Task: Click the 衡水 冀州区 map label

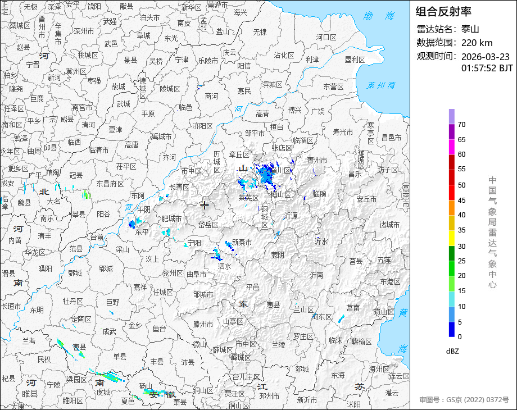Action: pos(76,71)
